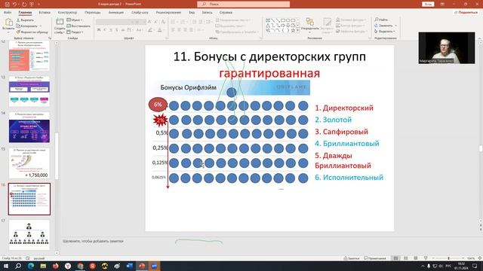This screenshot has height=271, width=483.
Task: Open Select dropdown (Выделить)
Action: 385,32
